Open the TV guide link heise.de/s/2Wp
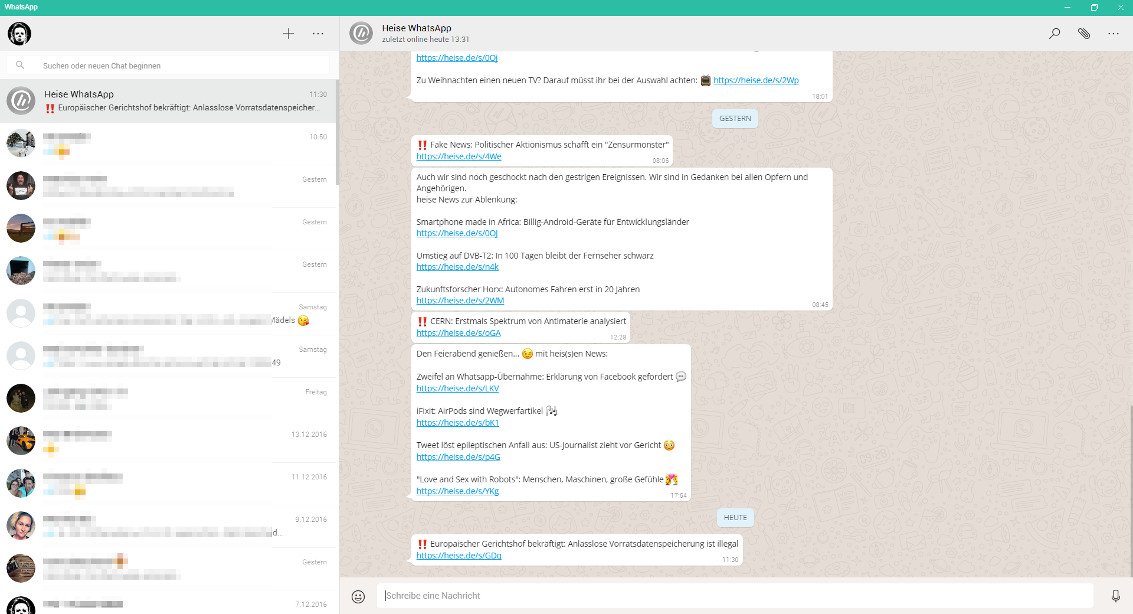 pos(756,80)
